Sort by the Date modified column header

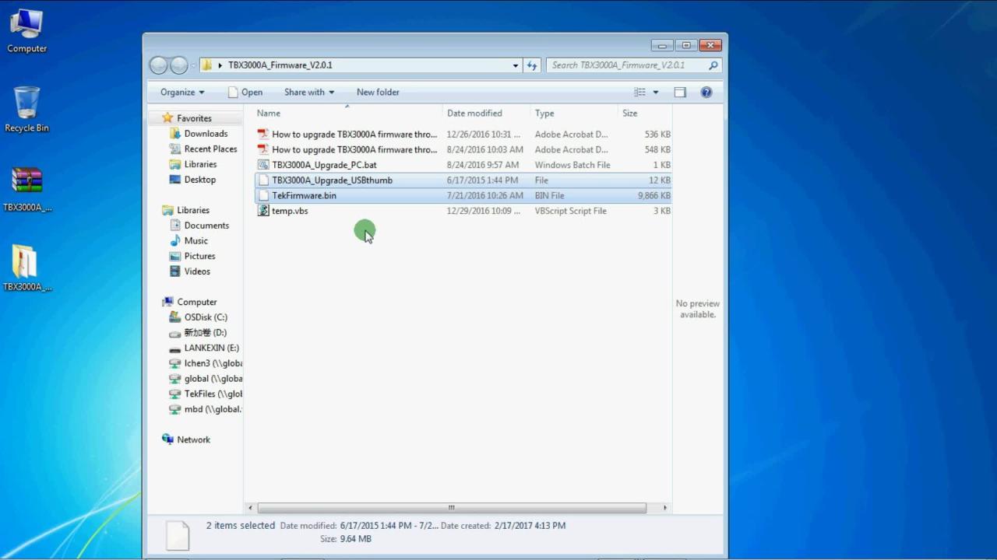pyautogui.click(x=474, y=113)
